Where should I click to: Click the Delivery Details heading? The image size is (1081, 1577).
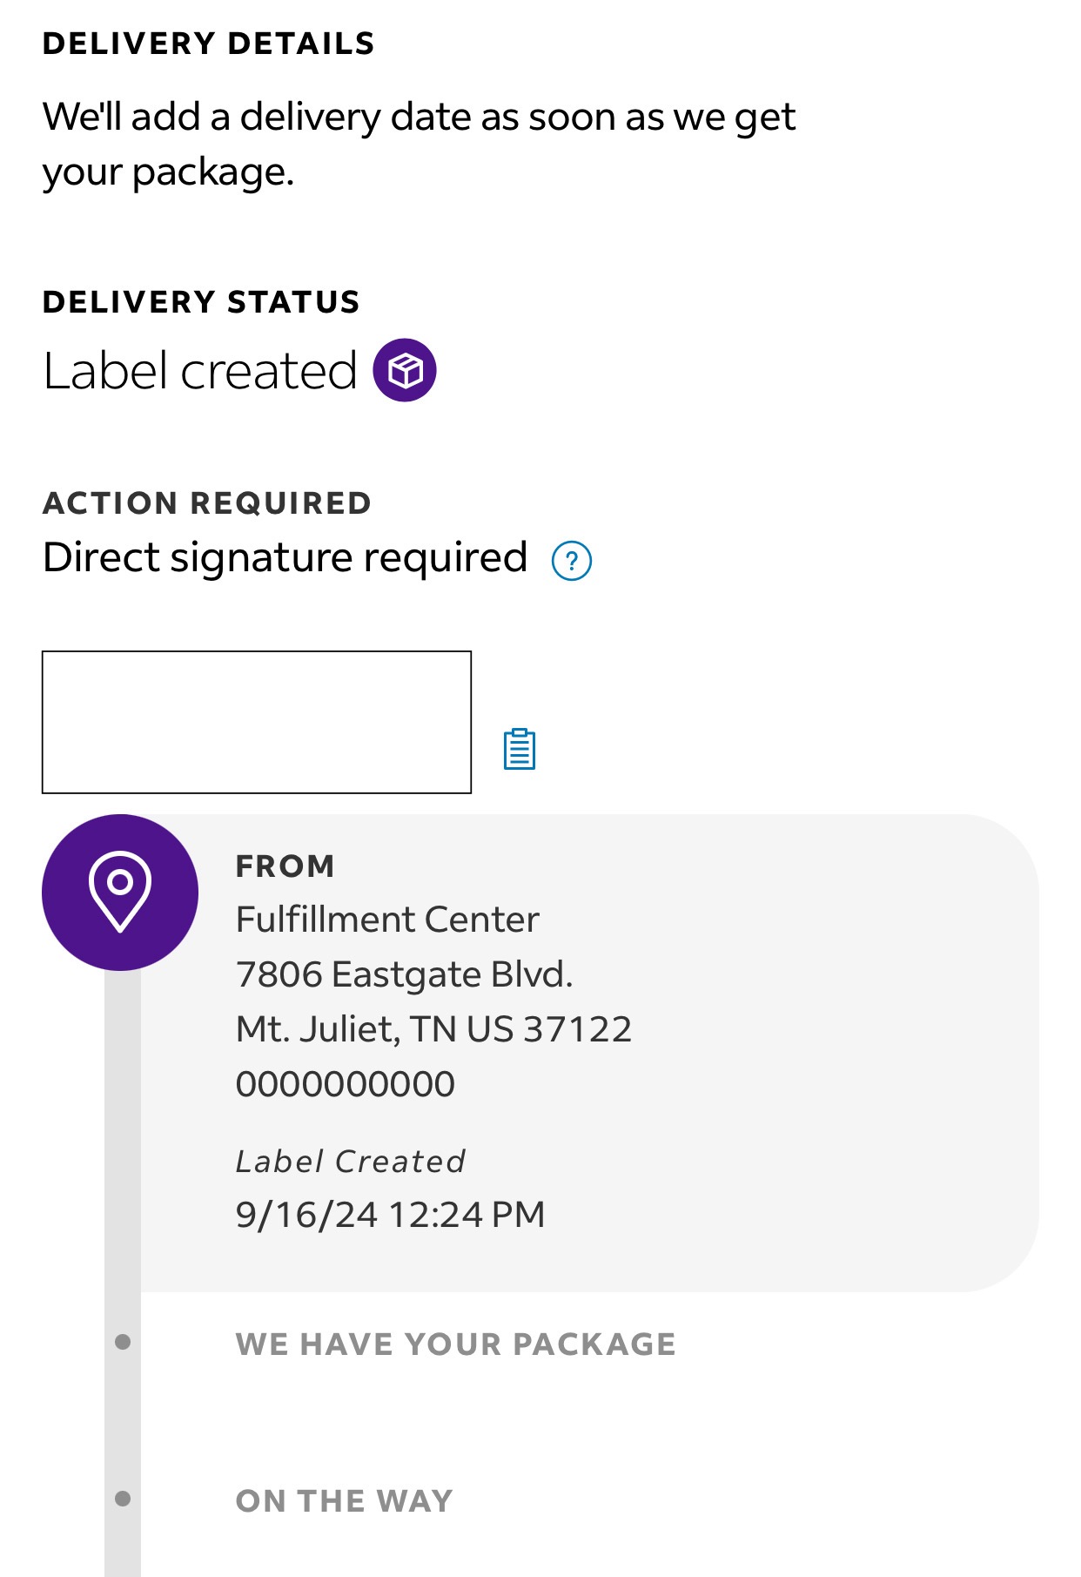tap(208, 44)
